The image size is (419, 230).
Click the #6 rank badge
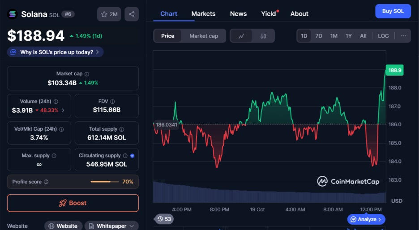[x=68, y=14]
